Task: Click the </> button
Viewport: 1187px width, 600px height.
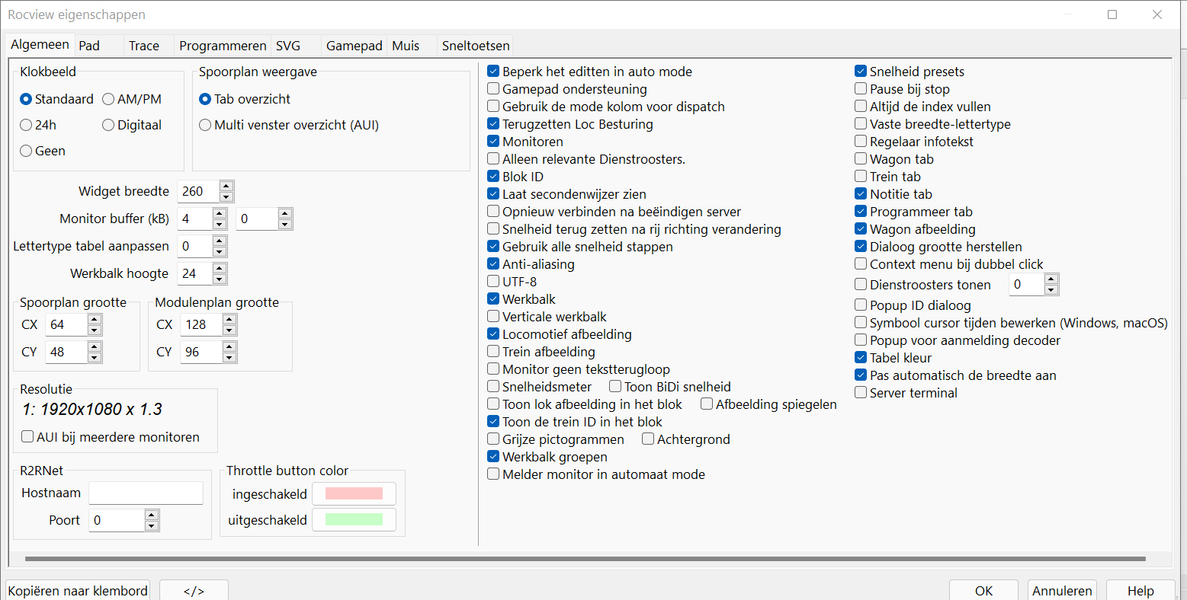Action: point(194,591)
